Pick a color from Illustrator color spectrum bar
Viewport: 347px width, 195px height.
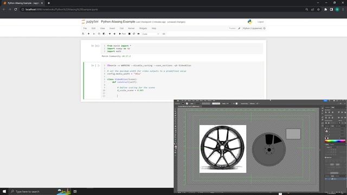pos(335,141)
